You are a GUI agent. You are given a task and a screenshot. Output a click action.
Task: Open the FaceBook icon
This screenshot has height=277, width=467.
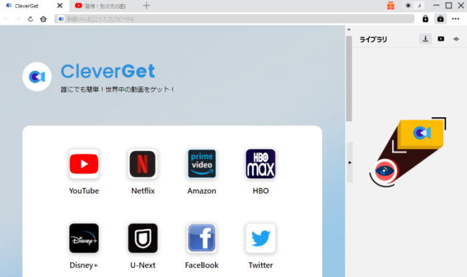201,238
